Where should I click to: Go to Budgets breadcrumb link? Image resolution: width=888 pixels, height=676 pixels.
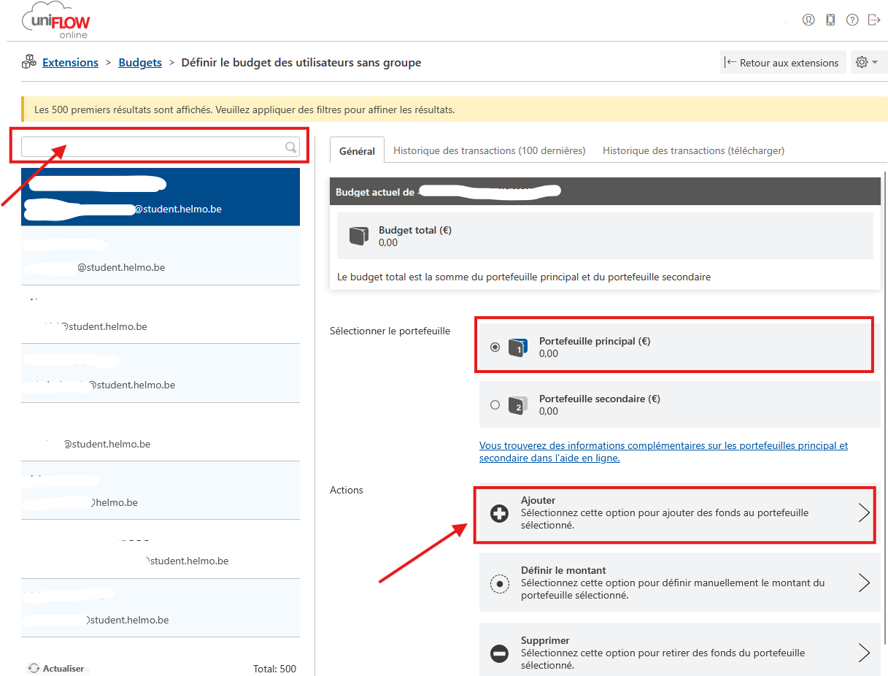pyautogui.click(x=140, y=62)
